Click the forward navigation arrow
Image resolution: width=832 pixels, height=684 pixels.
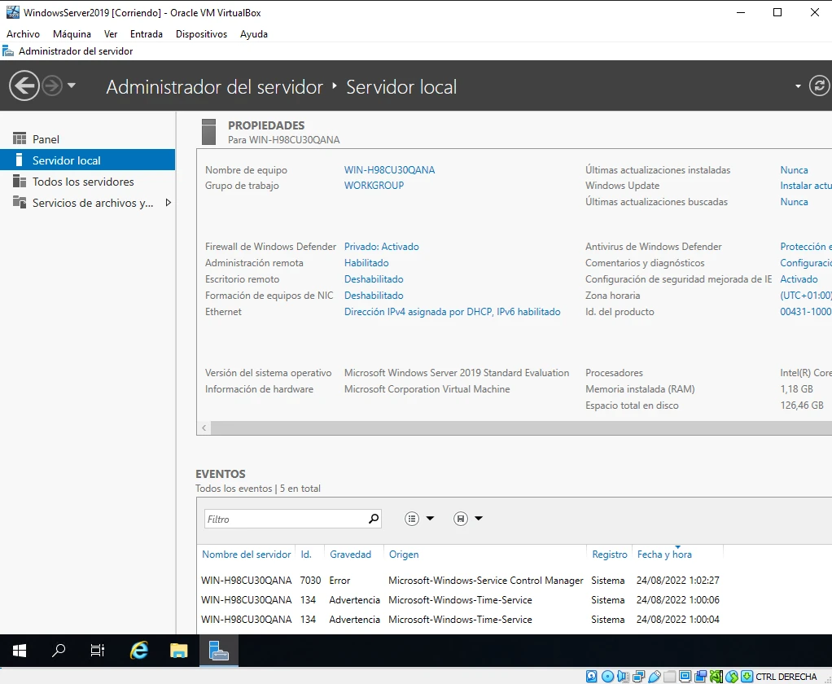52,85
